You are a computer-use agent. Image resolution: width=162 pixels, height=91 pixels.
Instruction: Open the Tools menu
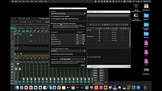coord(32,2)
